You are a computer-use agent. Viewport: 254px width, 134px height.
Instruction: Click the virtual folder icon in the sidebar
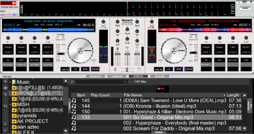pyautogui.click(x=5, y=88)
